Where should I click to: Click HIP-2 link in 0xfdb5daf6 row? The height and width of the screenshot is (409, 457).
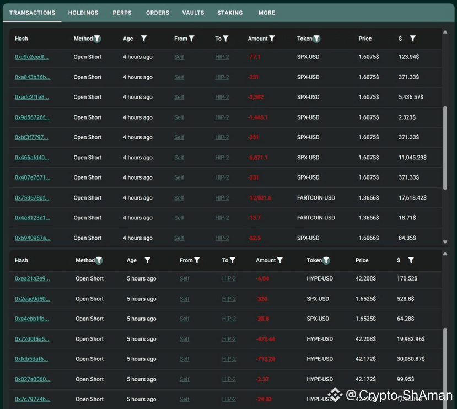[229, 359]
